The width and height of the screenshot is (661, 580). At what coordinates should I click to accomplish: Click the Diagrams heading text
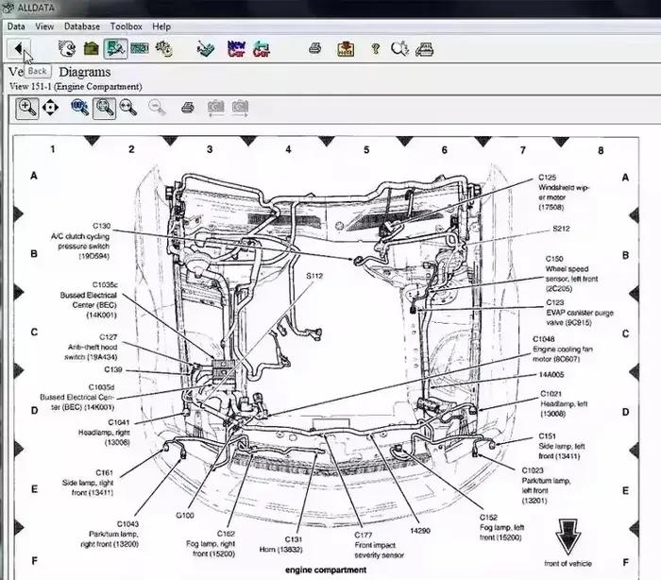[x=85, y=72]
